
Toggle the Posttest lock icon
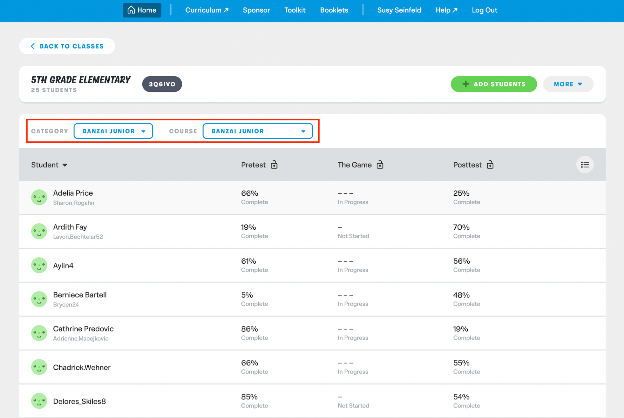point(490,165)
